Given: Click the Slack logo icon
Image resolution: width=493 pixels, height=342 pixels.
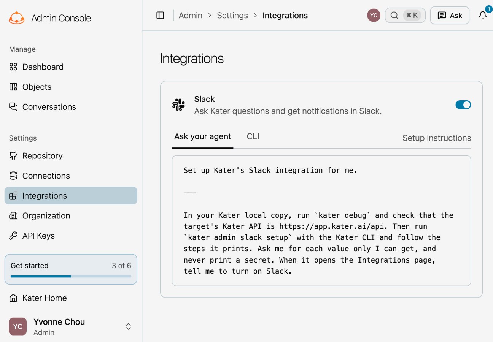Looking at the screenshot, I should coord(178,105).
